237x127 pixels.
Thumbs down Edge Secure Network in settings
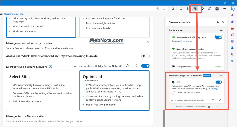coord(136,66)
